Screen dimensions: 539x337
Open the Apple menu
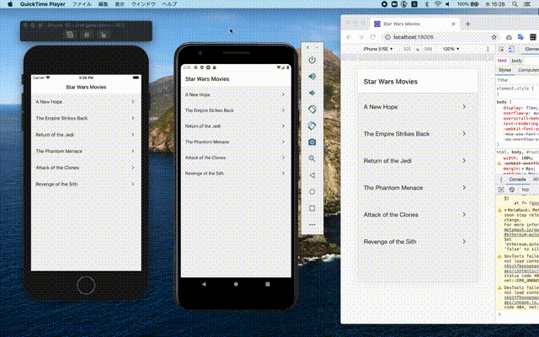[x=10, y=4]
